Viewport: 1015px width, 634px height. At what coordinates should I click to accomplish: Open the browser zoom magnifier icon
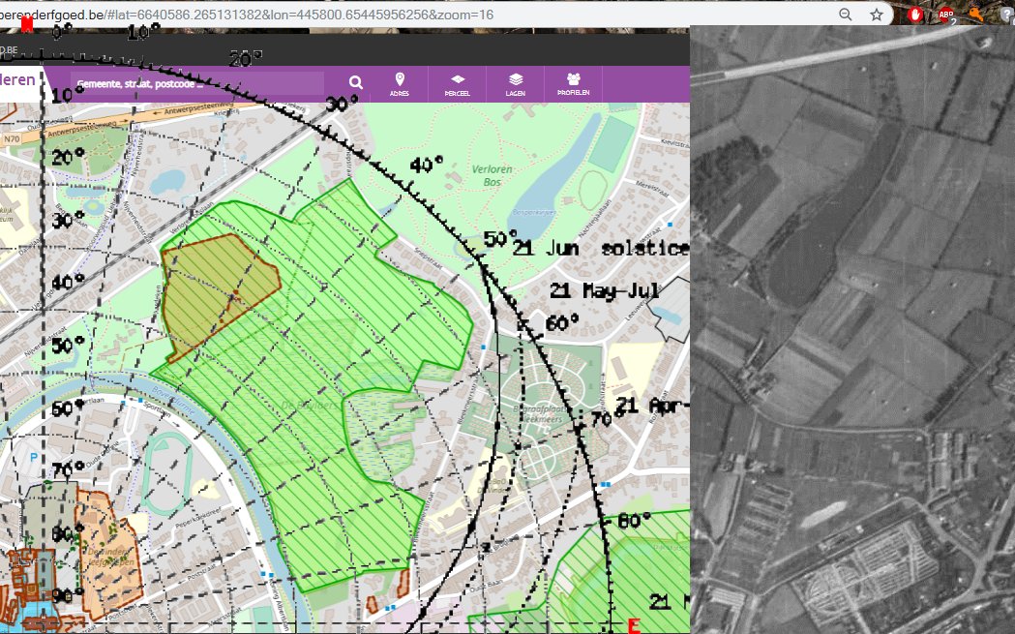point(846,15)
